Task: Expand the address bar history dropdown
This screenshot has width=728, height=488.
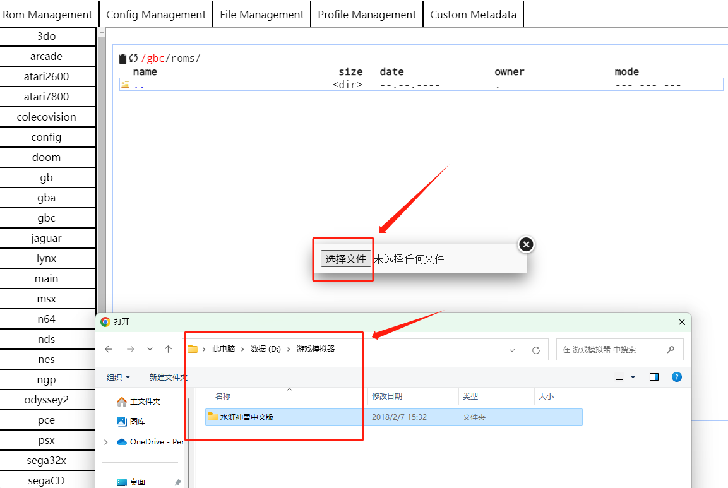Action: click(511, 350)
